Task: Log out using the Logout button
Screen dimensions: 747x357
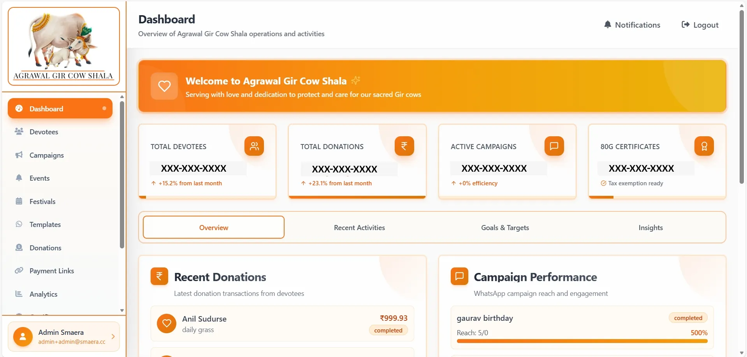Action: pos(700,25)
